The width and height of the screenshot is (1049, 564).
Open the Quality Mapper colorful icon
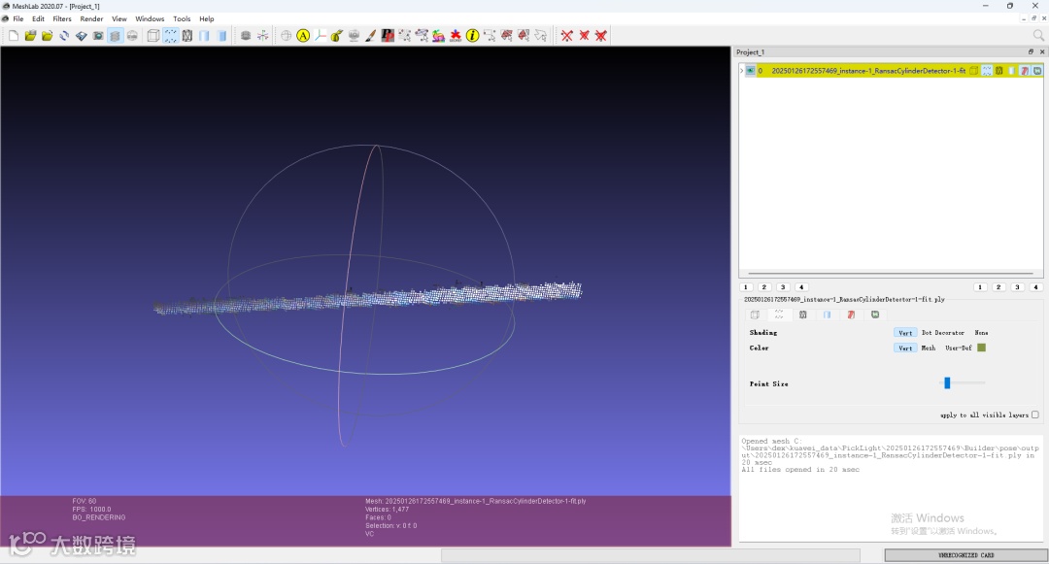(x=438, y=35)
